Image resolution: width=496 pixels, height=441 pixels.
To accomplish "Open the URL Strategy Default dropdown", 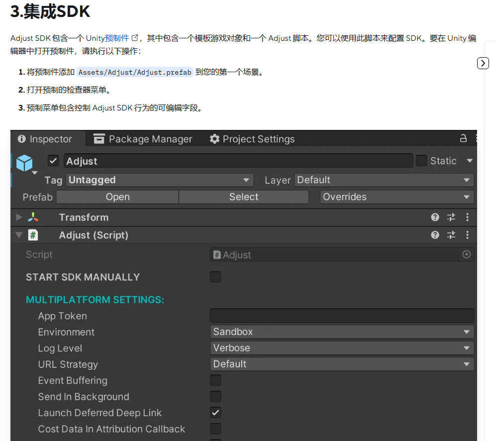I will click(342, 364).
